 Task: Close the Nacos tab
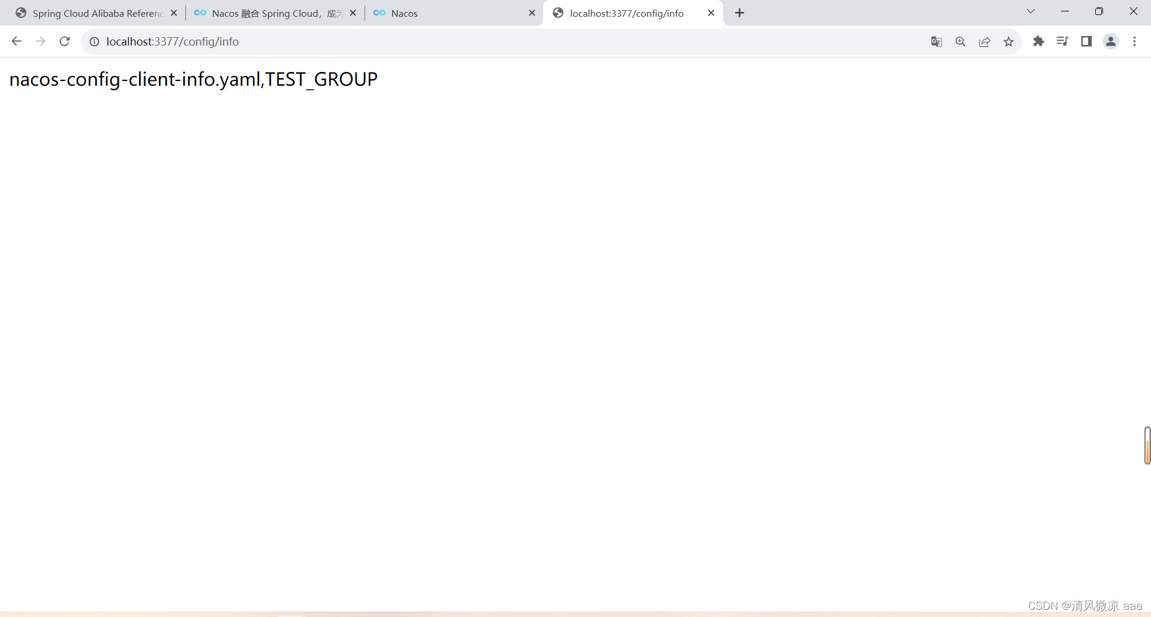coord(532,13)
